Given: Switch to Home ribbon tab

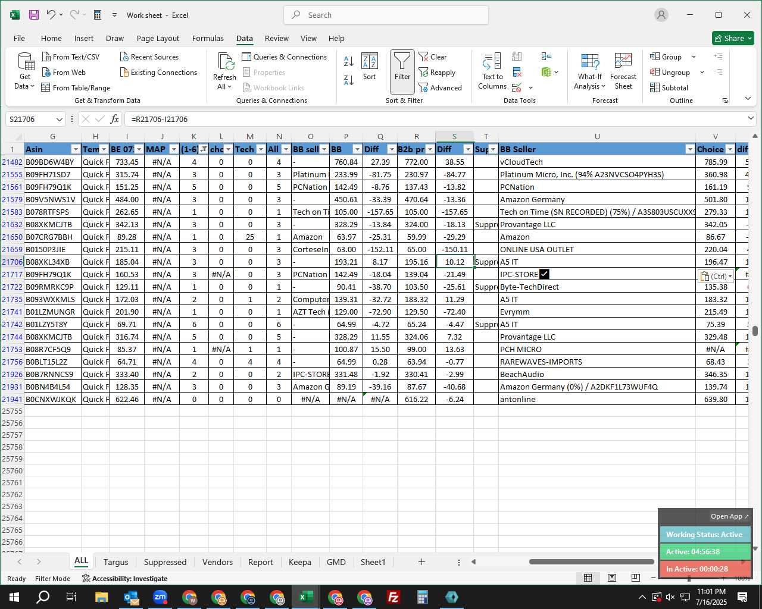Looking at the screenshot, I should point(51,38).
